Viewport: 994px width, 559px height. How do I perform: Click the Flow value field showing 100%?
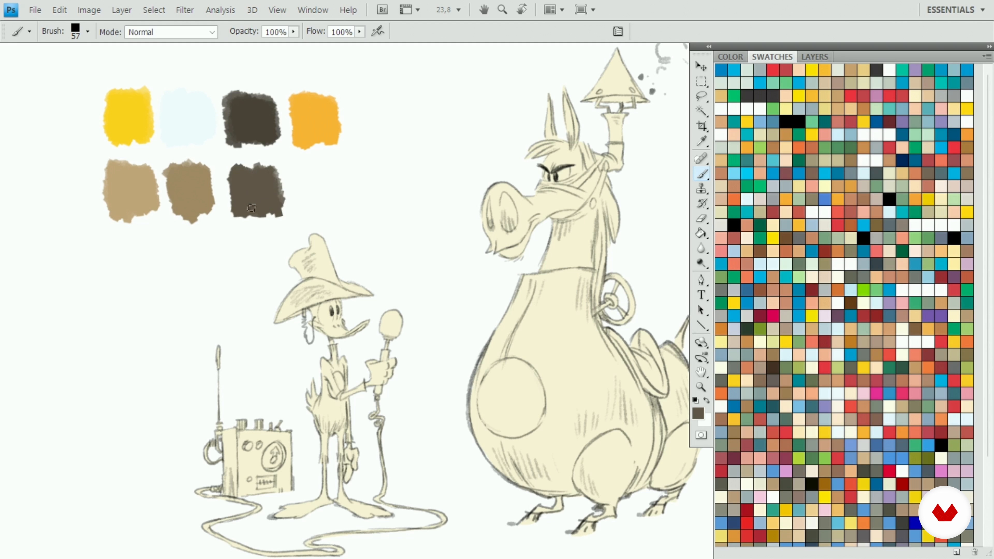click(341, 32)
